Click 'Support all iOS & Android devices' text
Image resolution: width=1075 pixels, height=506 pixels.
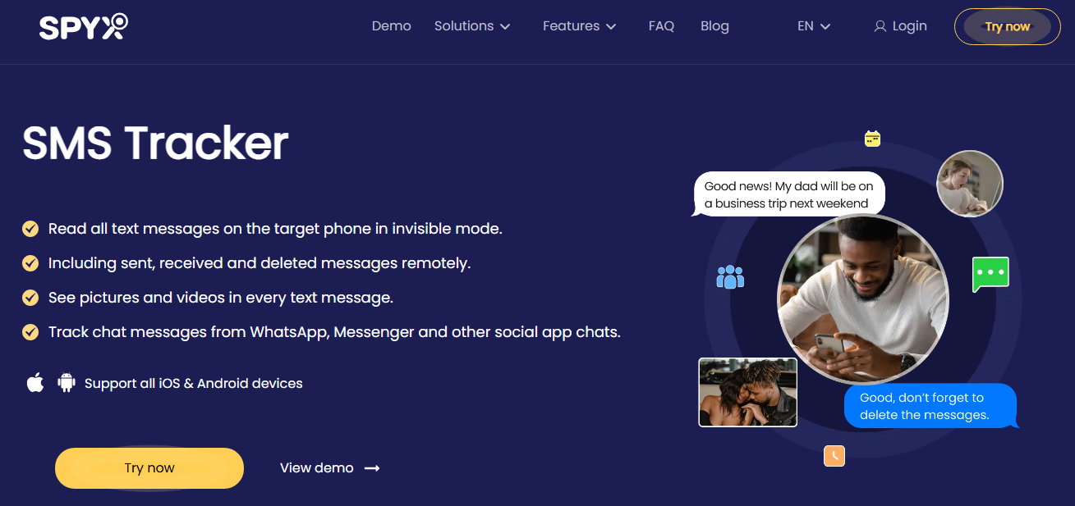tap(194, 383)
